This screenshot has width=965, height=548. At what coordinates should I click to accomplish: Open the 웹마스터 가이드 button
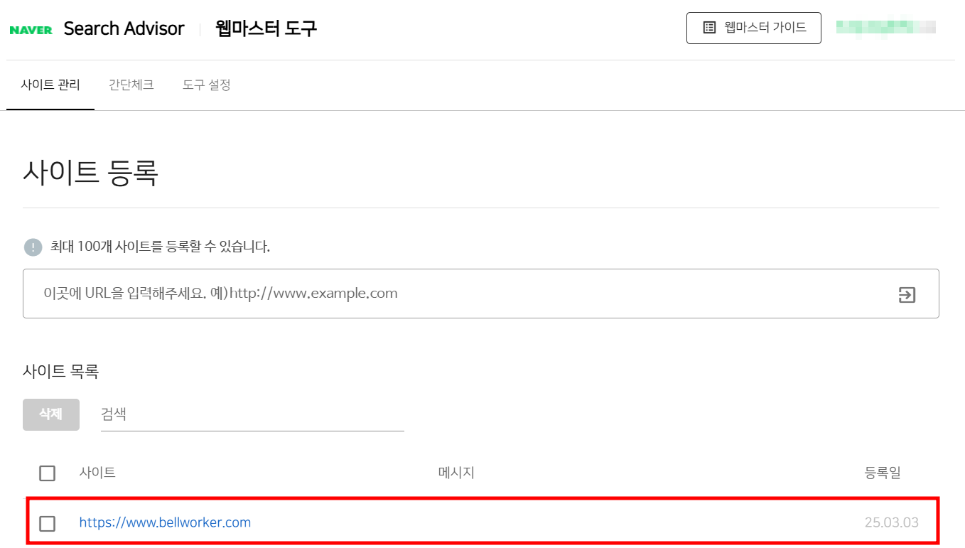pyautogui.click(x=753, y=28)
